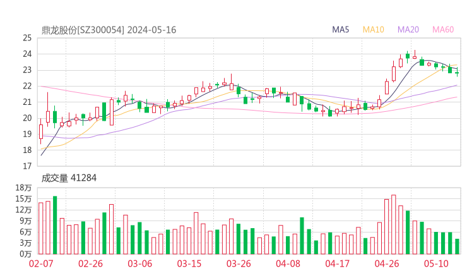Click the price axis label 21
This screenshot has height=278, width=467.
point(27,102)
